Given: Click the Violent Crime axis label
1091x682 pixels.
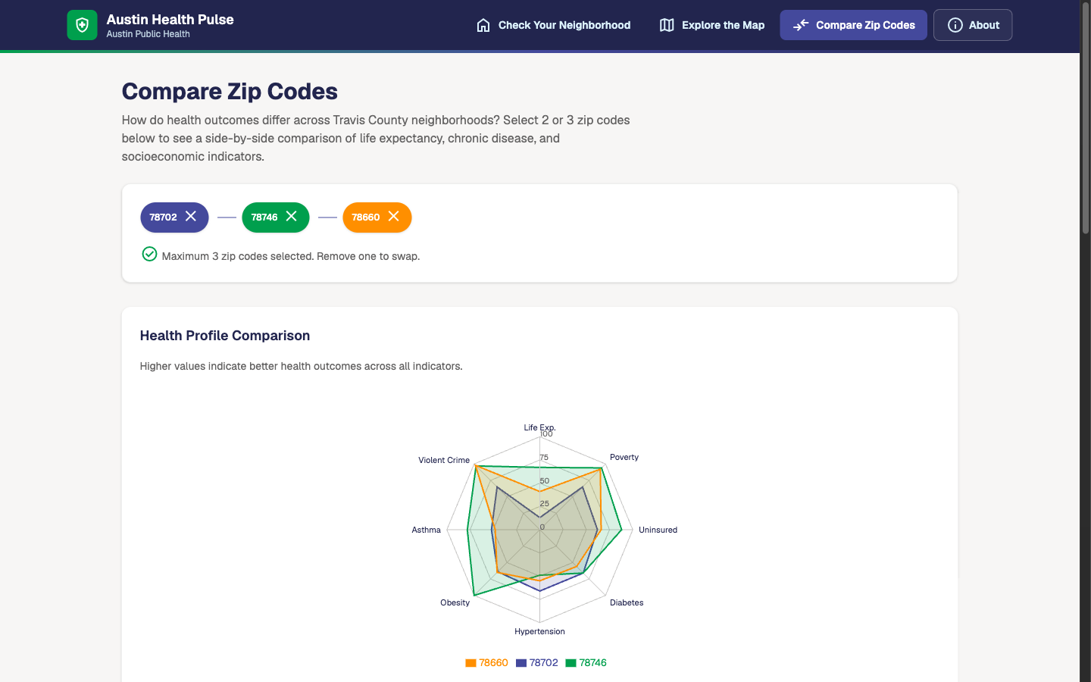Looking at the screenshot, I should [x=444, y=460].
